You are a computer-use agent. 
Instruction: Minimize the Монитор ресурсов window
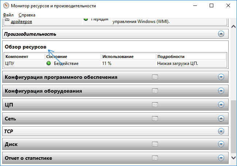pyautogui.click(x=195, y=5)
